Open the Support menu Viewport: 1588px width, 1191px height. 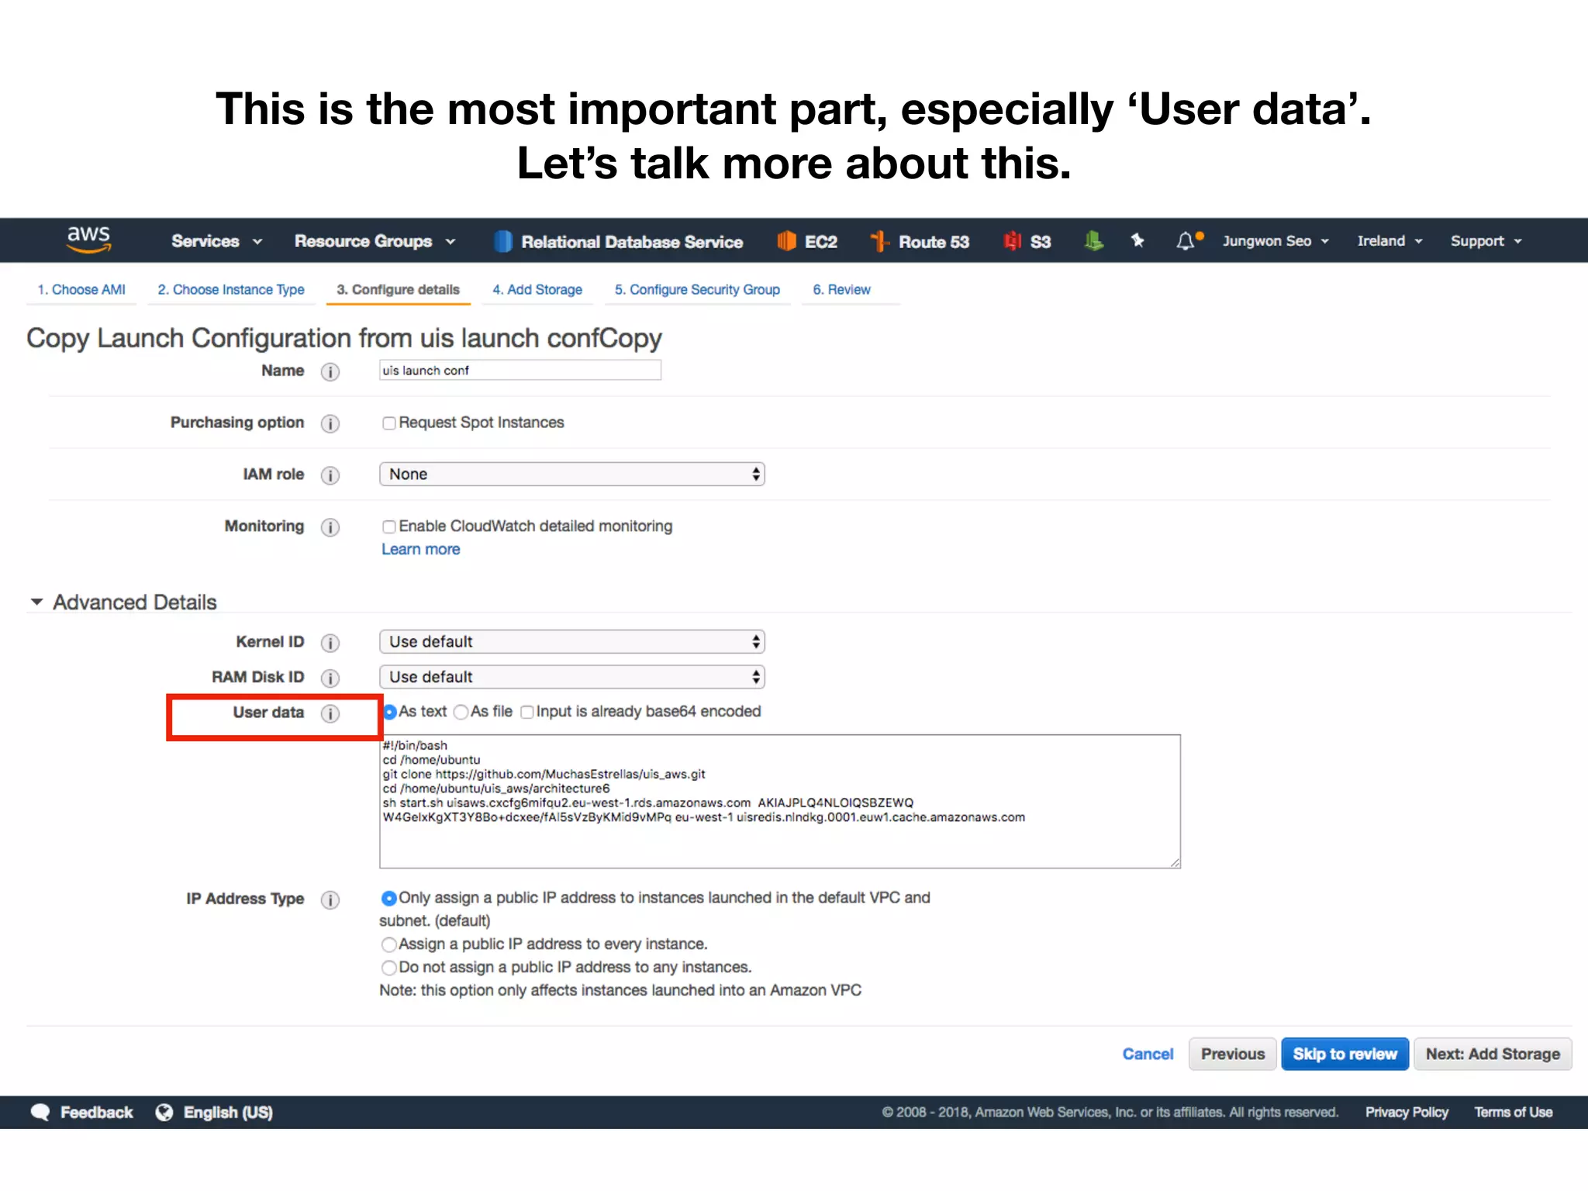(x=1486, y=241)
